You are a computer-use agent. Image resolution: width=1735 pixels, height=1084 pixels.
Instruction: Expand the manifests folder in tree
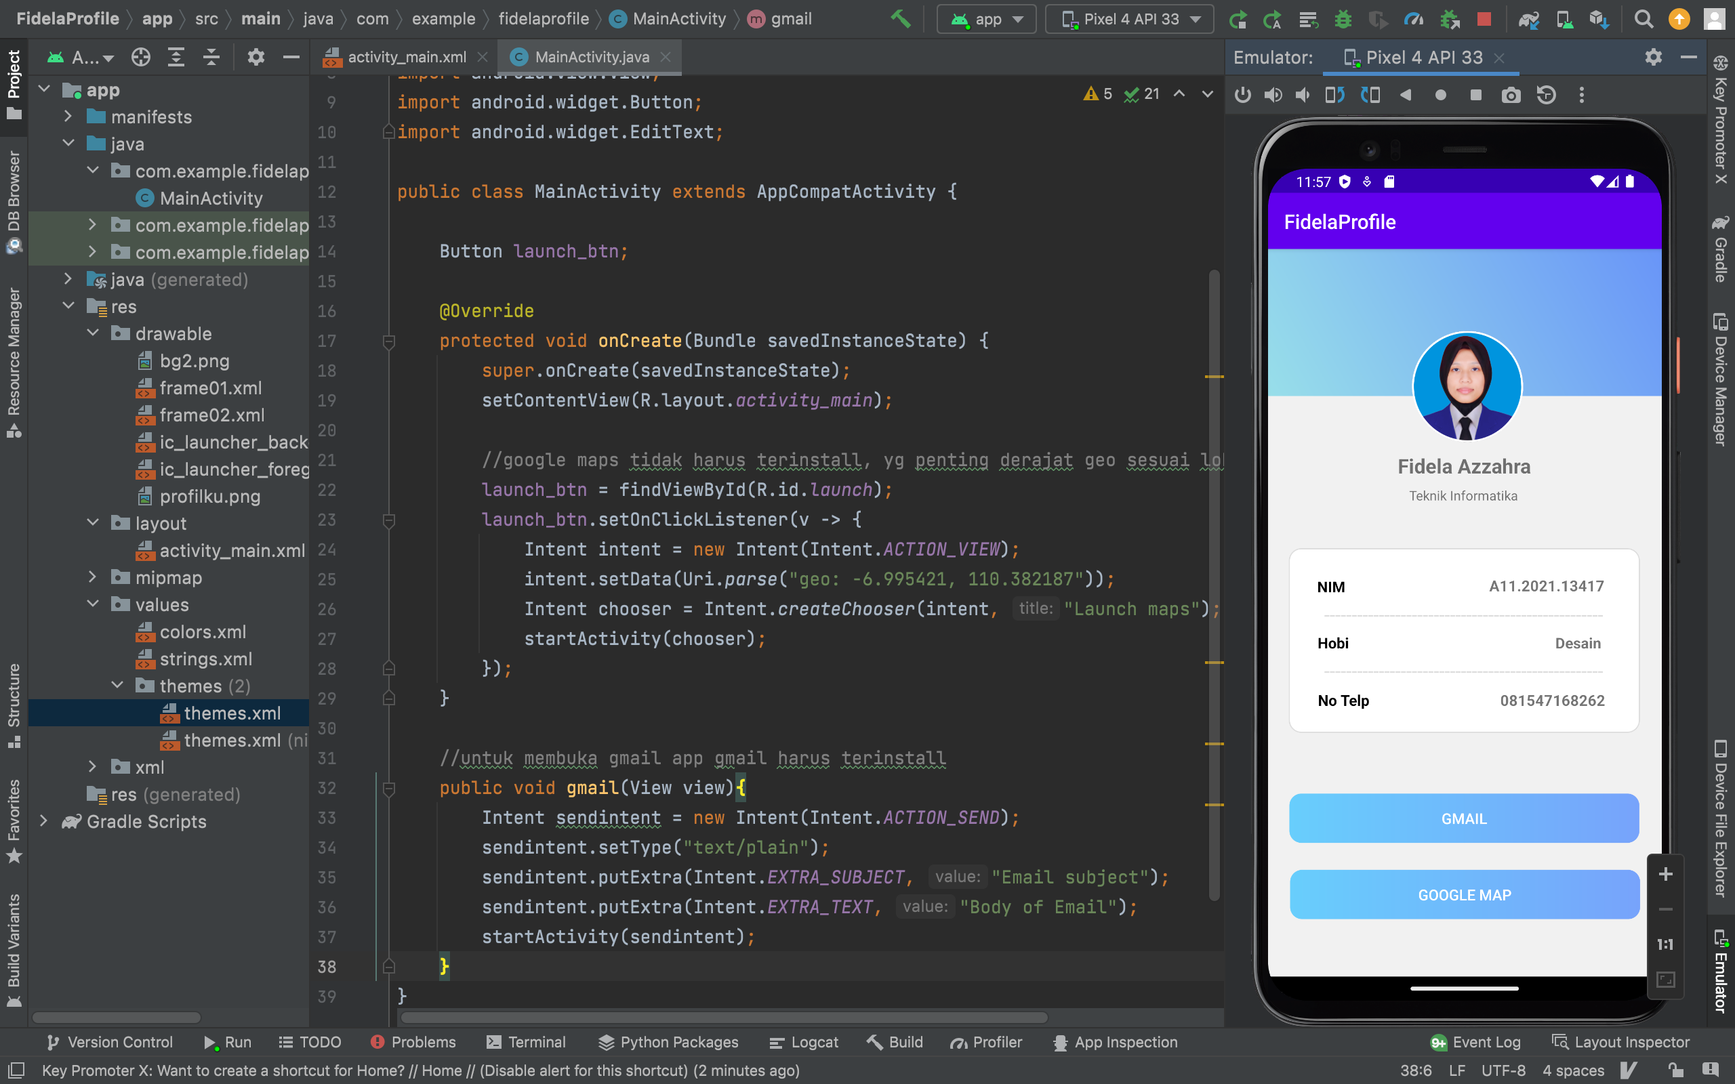68,116
